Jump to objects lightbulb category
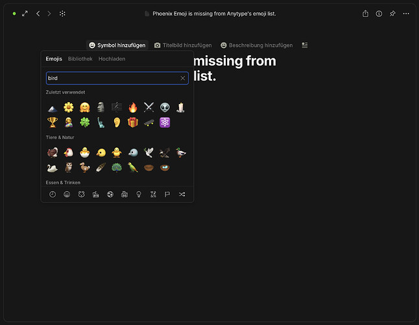 click(139, 194)
